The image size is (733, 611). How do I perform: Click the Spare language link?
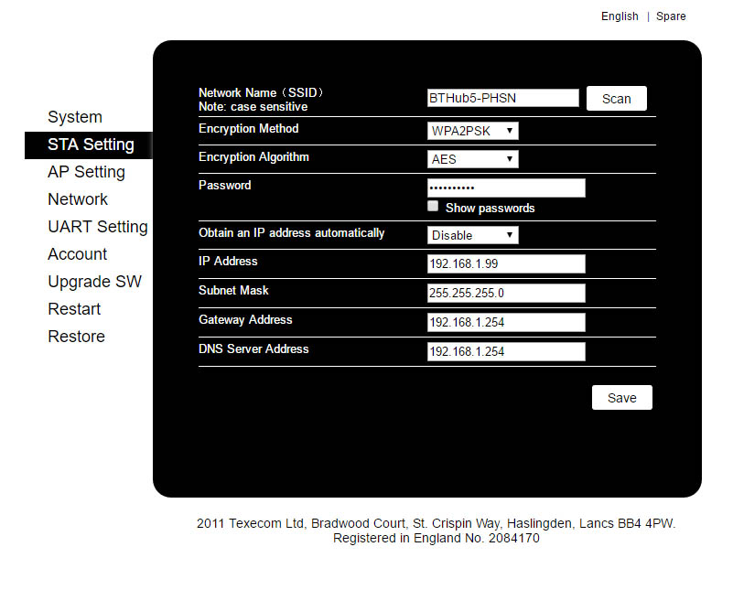pyautogui.click(x=671, y=16)
